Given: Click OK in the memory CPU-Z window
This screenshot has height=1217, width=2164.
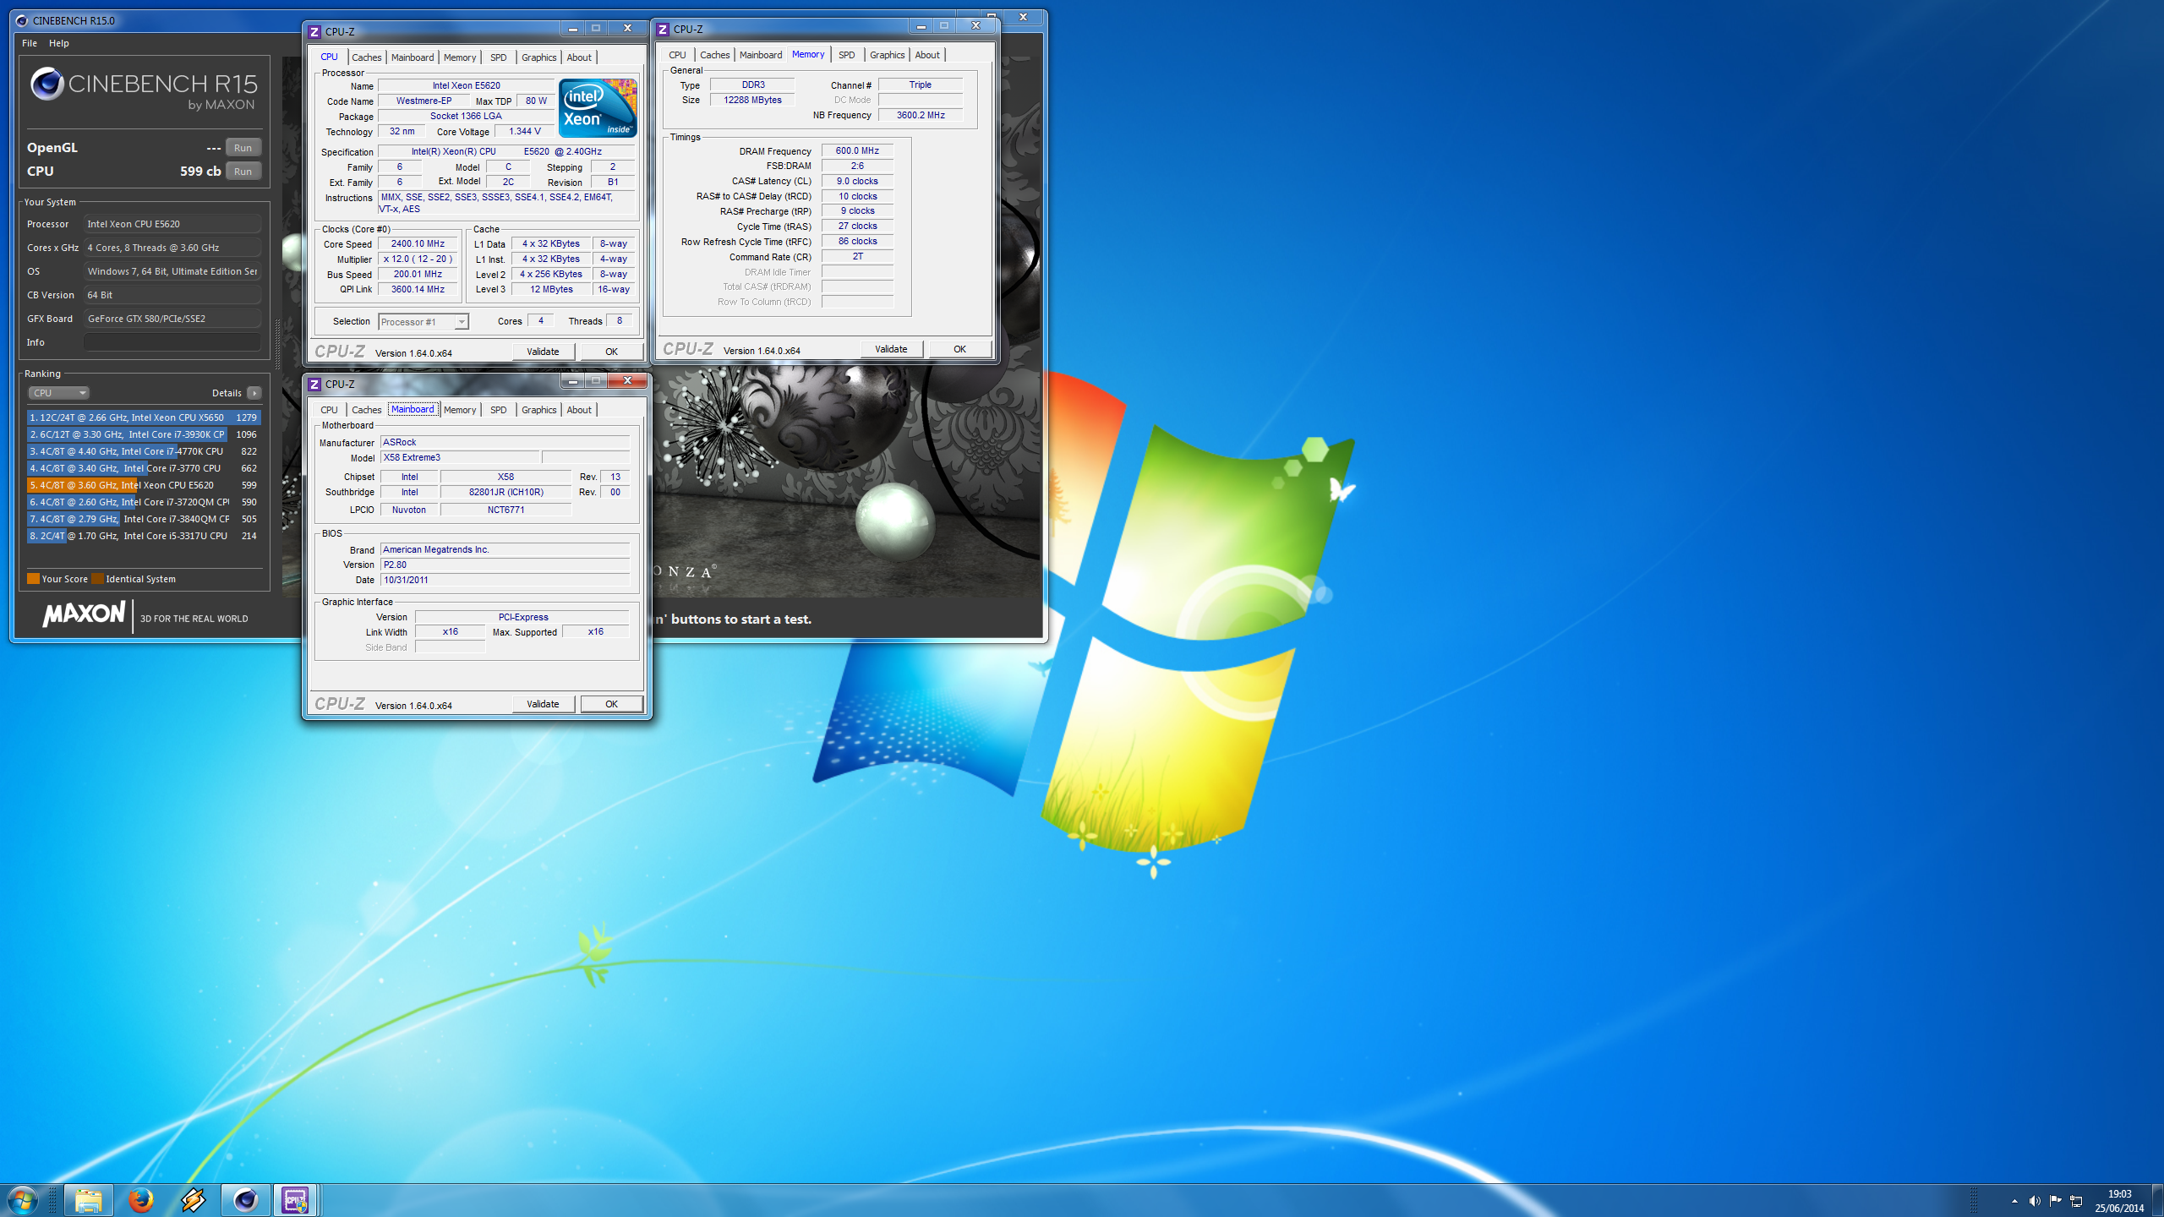Looking at the screenshot, I should (959, 349).
